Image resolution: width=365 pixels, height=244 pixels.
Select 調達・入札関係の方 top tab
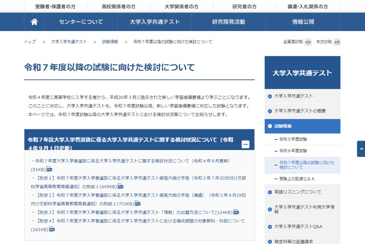pos(308,6)
